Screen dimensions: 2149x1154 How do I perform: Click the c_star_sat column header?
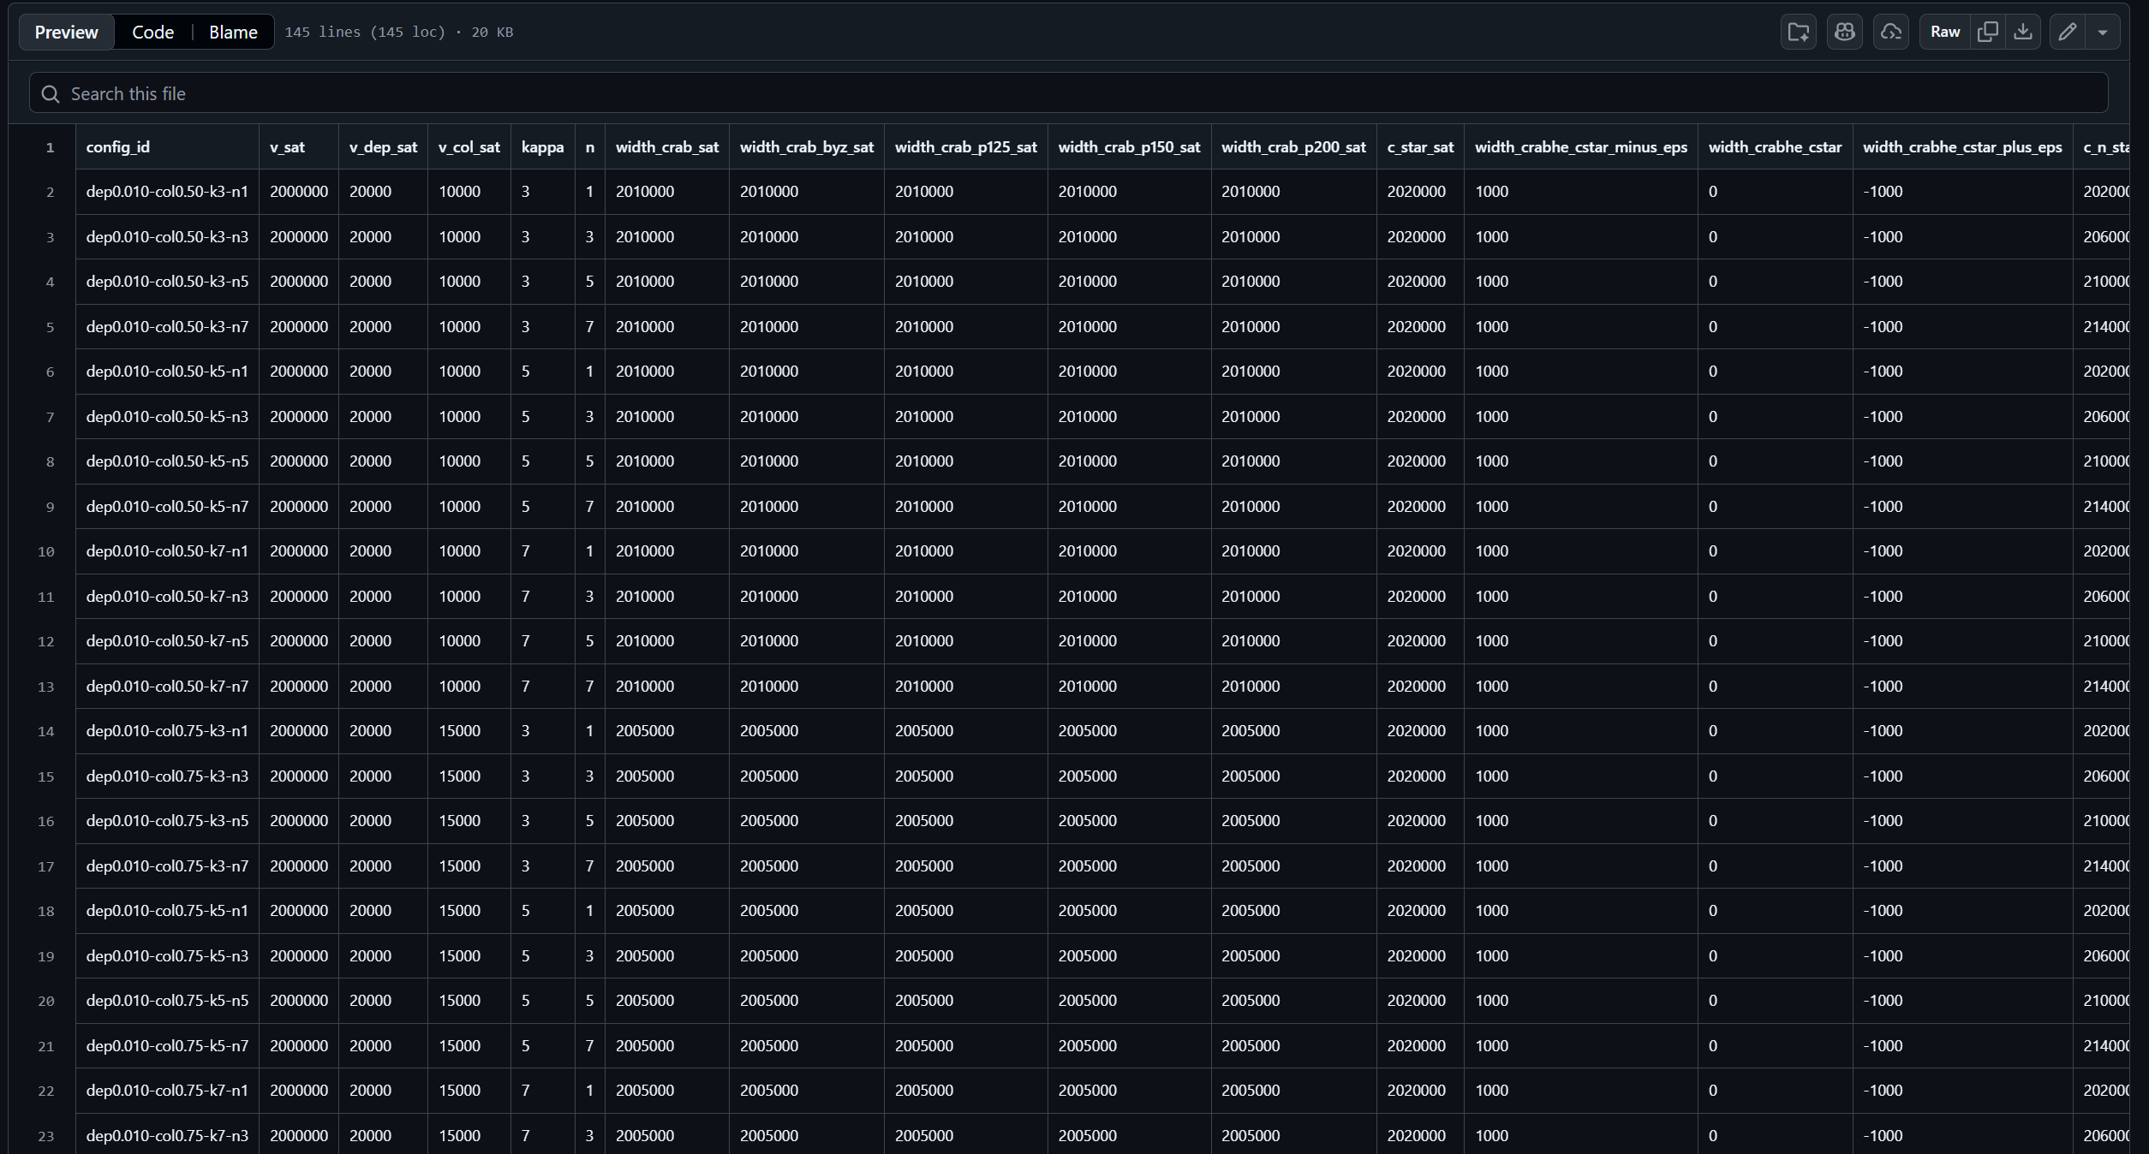pos(1420,147)
